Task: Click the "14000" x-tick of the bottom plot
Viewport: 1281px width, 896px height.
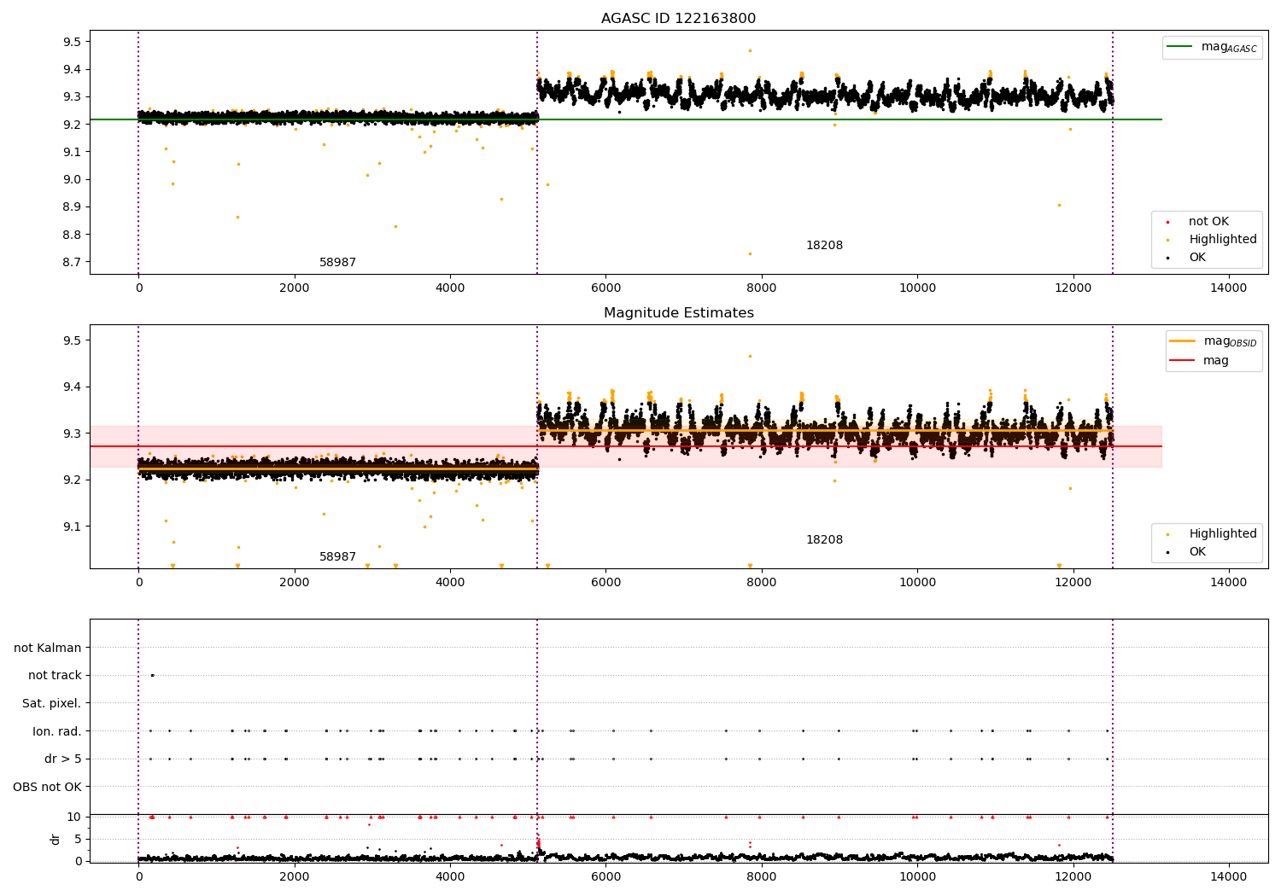Action: click(1229, 876)
